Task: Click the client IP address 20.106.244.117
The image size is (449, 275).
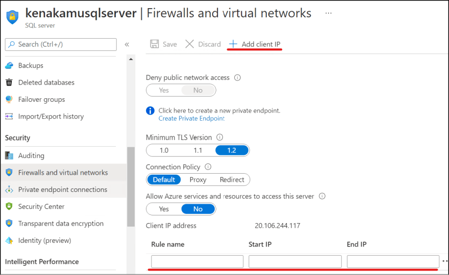Action: coord(278,226)
